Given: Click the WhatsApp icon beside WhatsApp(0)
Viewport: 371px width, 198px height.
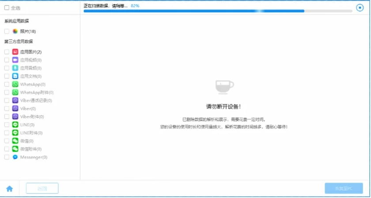Looking at the screenshot, I should click(15, 84).
